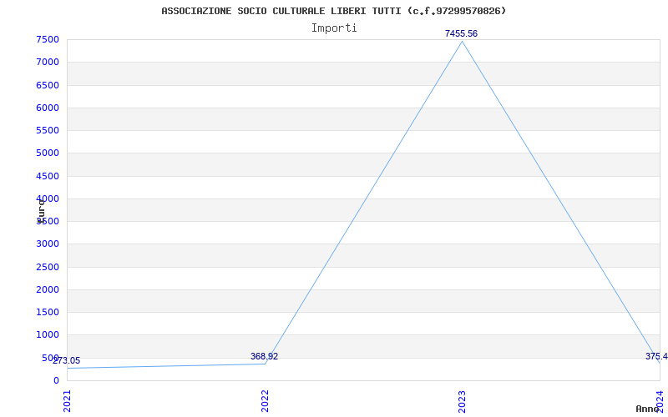This screenshot has height=417, width=668.
Task: Click the 2022 x-axis label
Action: [x=265, y=401]
